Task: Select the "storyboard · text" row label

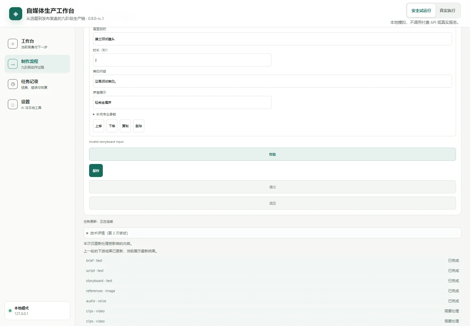Action: pyautogui.click(x=99, y=281)
